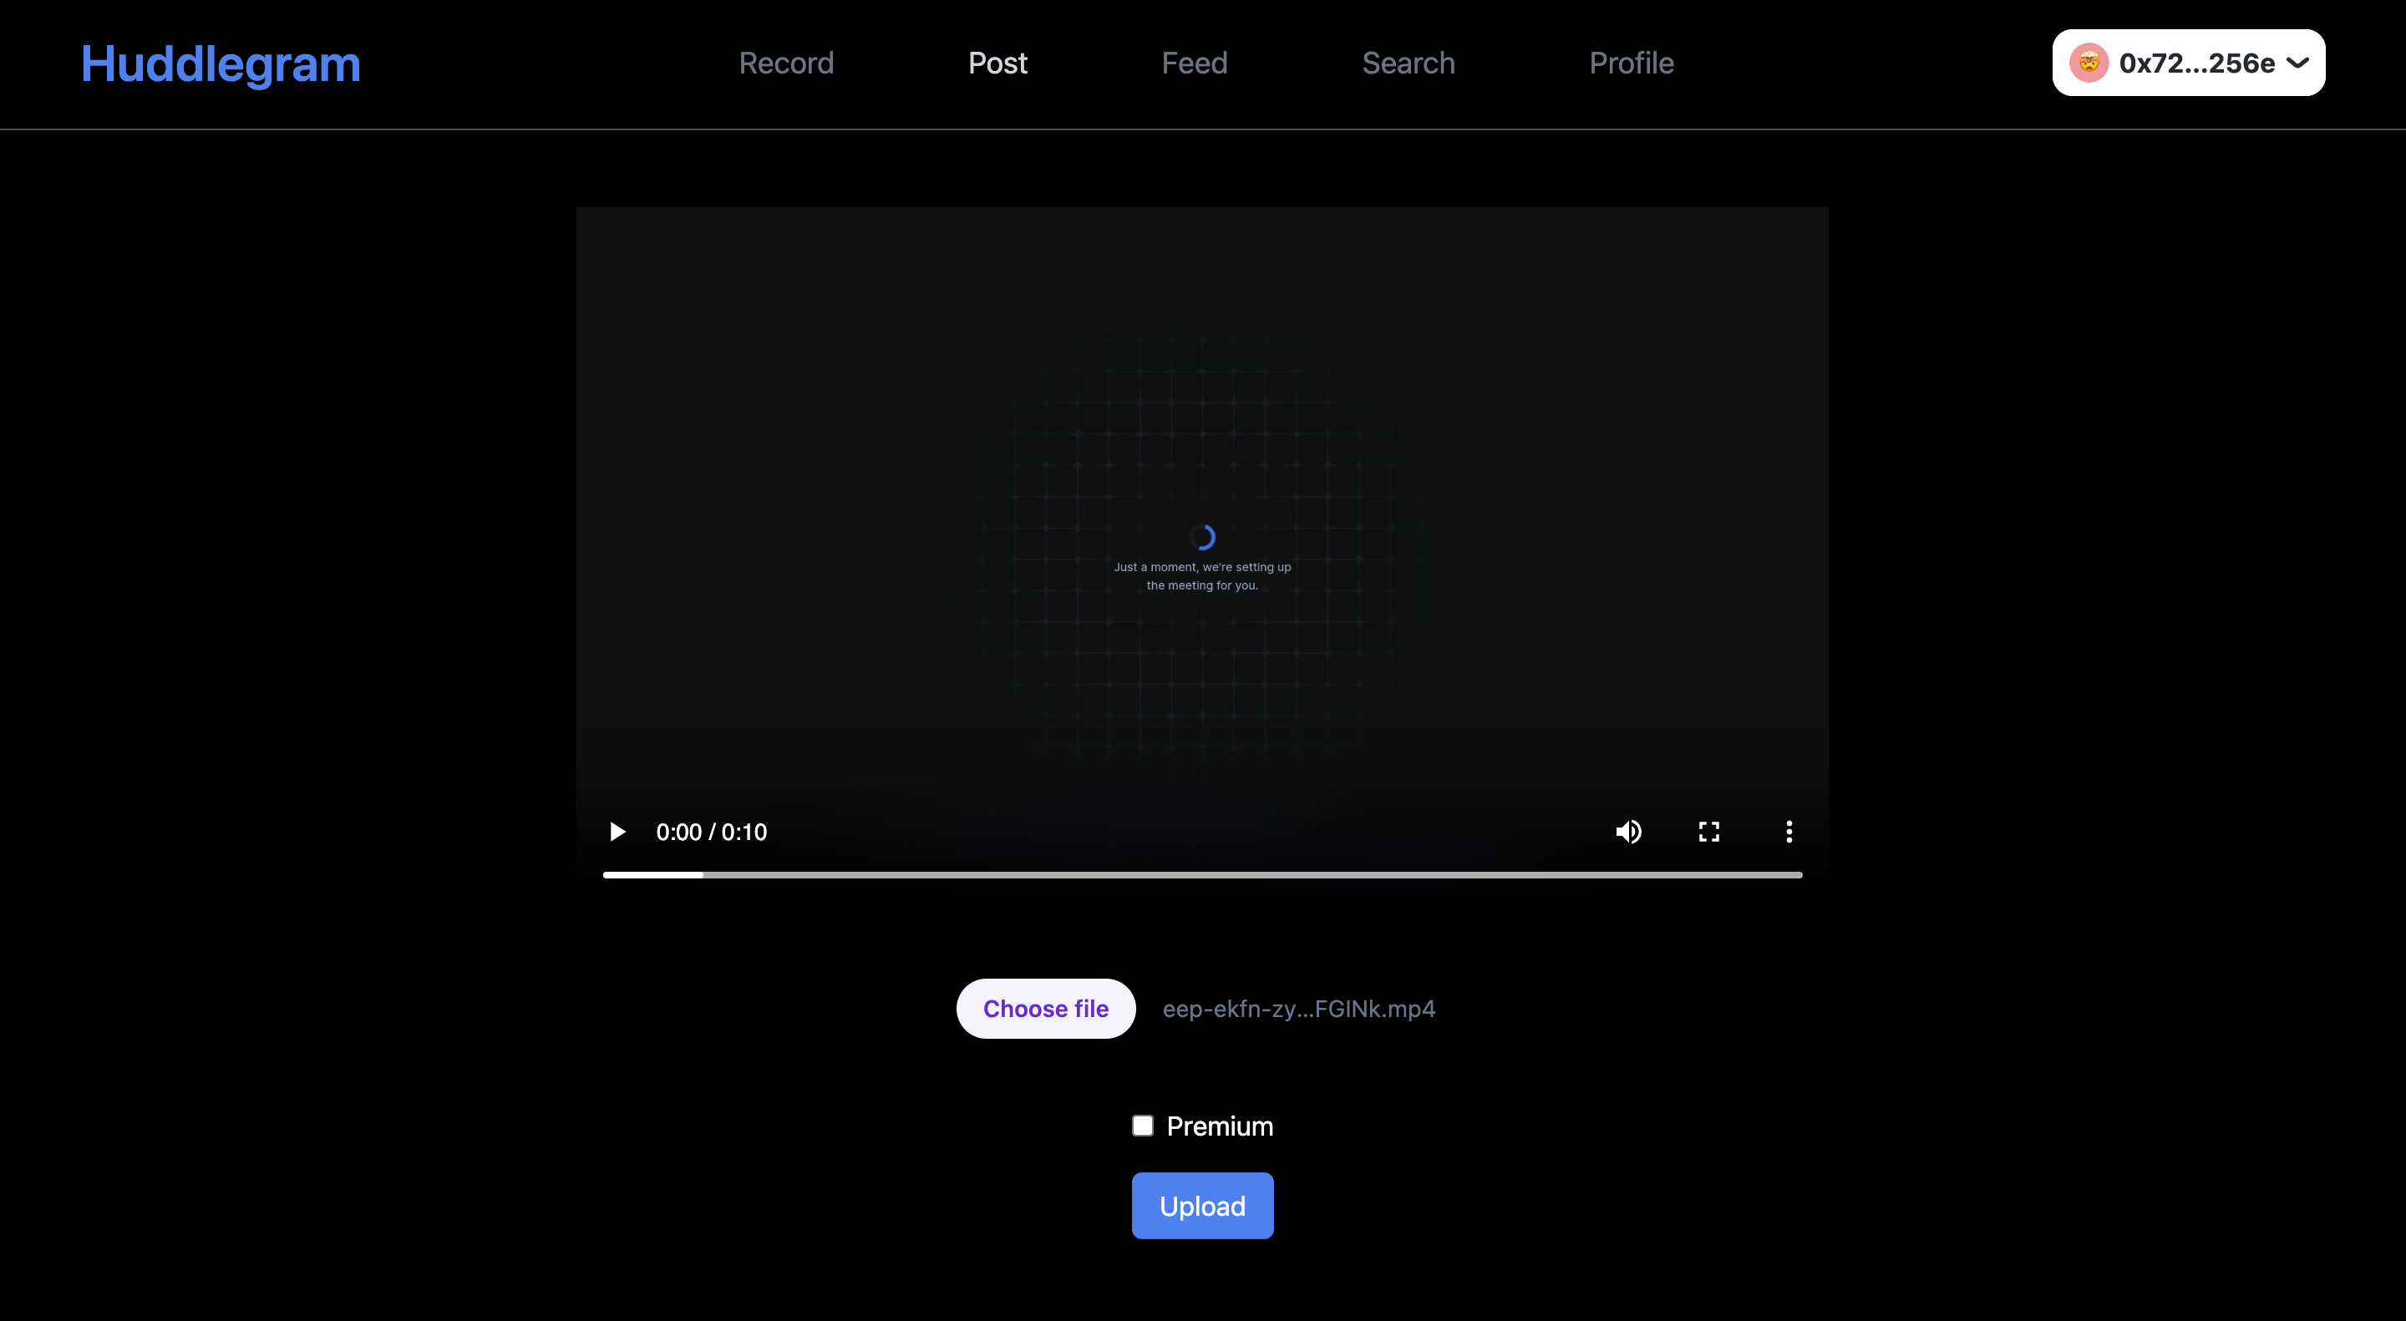This screenshot has height=1321, width=2406.
Task: Click the Premium label text
Action: 1219,1126
